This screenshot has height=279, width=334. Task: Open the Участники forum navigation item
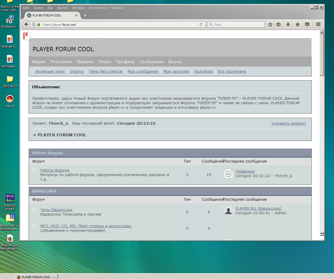point(61,62)
